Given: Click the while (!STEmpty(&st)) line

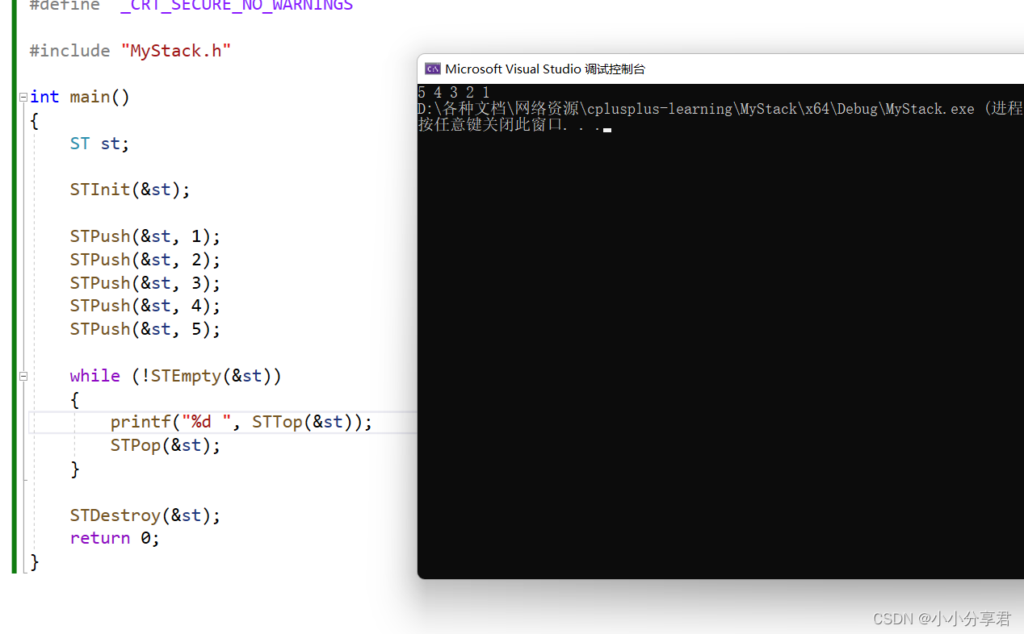Looking at the screenshot, I should click(176, 376).
